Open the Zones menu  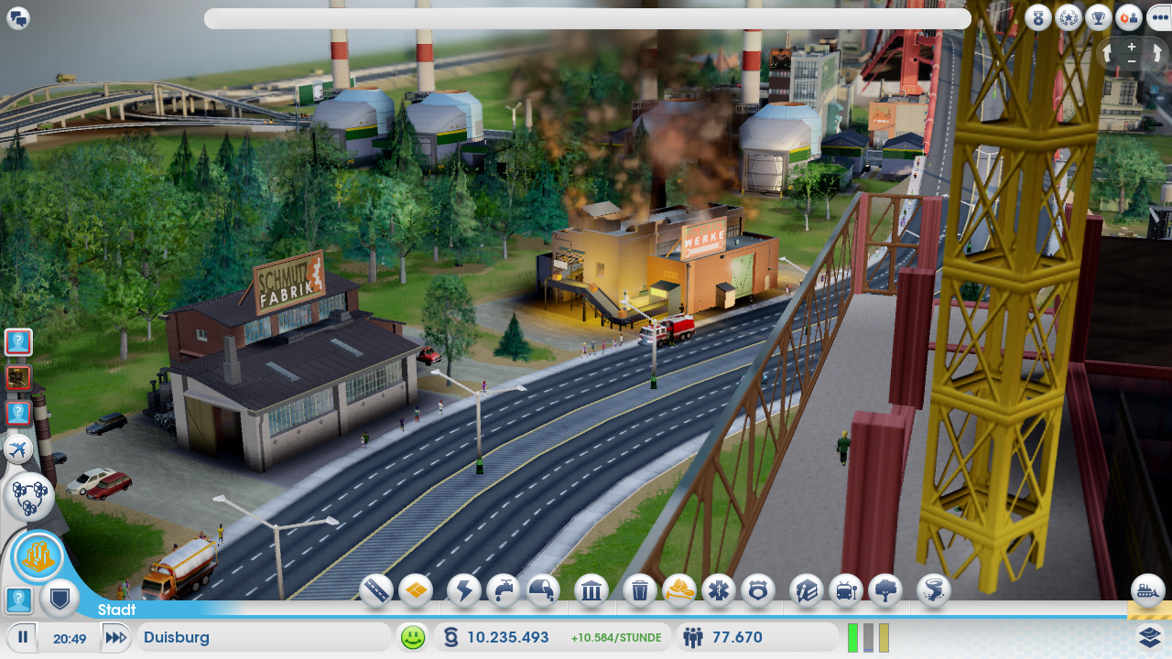[416, 590]
